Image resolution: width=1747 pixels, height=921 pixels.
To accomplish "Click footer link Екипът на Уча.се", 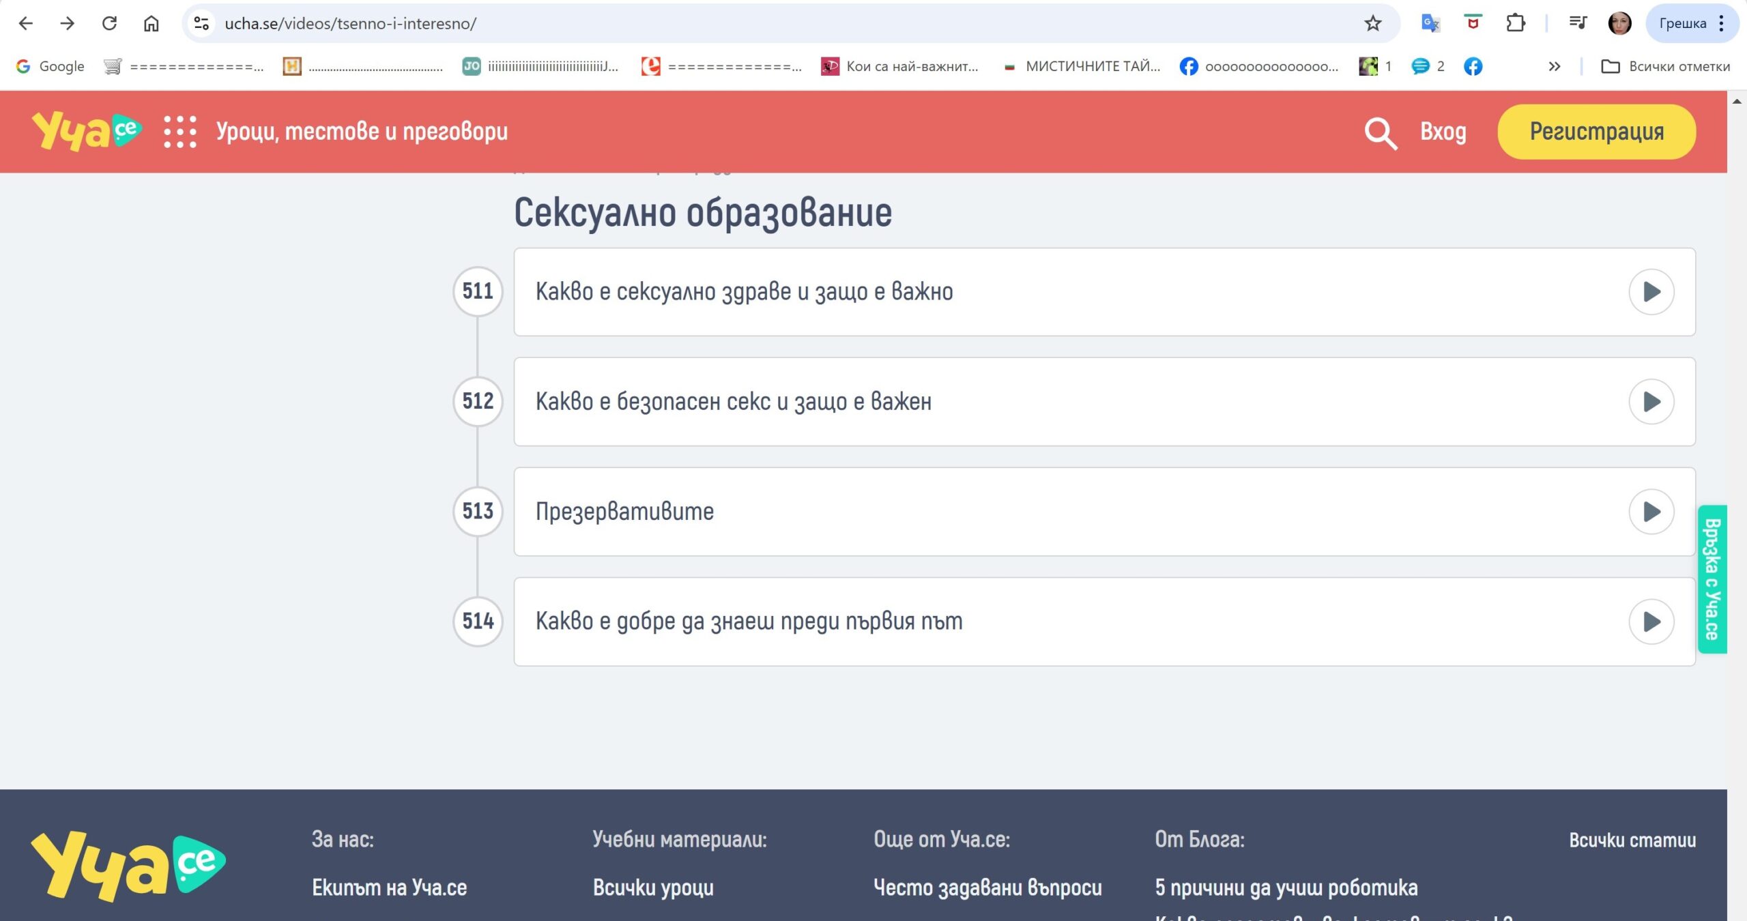I will coord(390,887).
